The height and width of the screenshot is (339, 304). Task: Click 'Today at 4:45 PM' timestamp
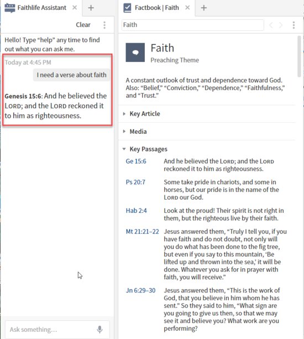28,62
